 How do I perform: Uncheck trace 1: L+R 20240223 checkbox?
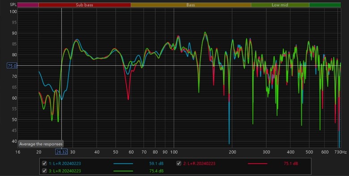(44, 164)
